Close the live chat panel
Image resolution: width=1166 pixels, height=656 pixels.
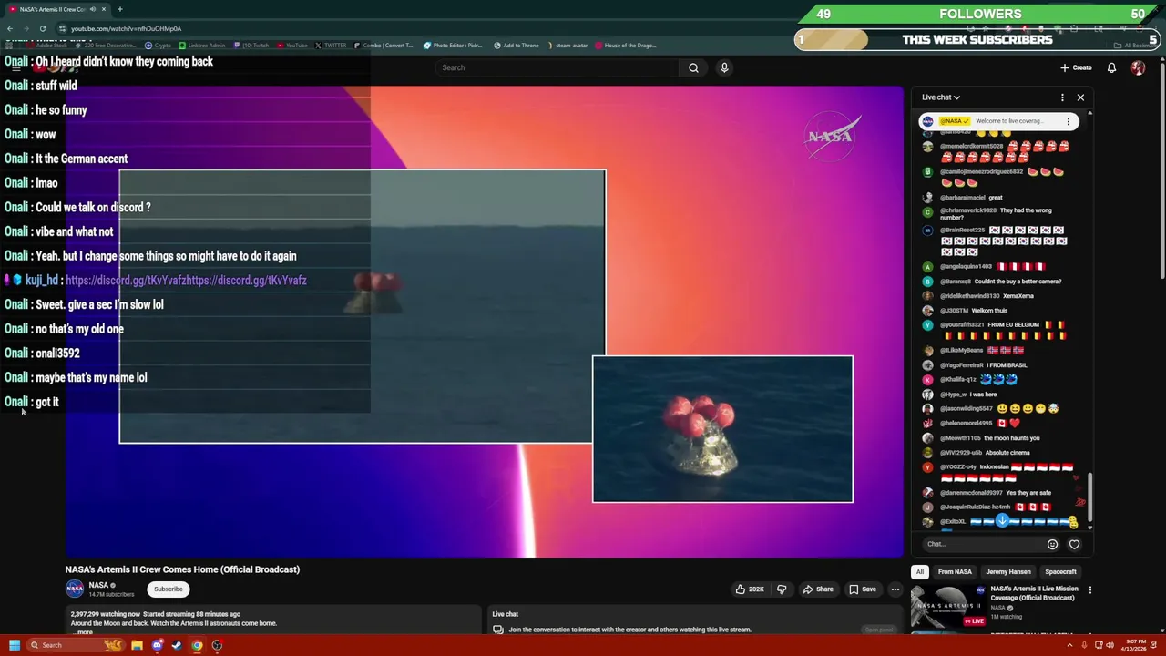coord(1080,97)
